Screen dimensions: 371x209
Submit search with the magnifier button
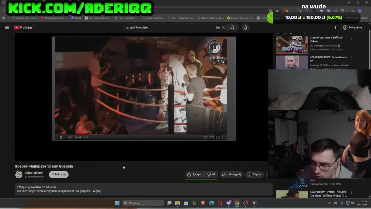[232, 27]
